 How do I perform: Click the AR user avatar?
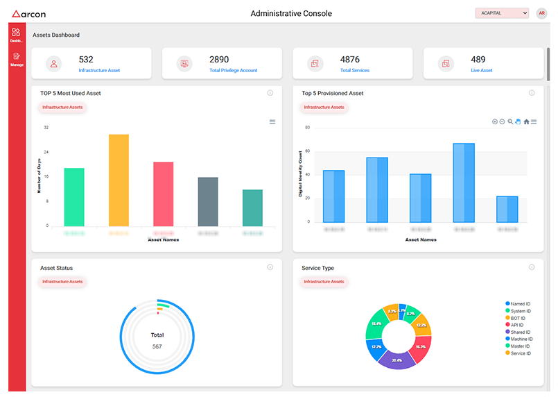[541, 13]
